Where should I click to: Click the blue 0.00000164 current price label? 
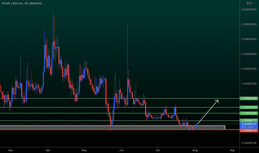(x=249, y=125)
